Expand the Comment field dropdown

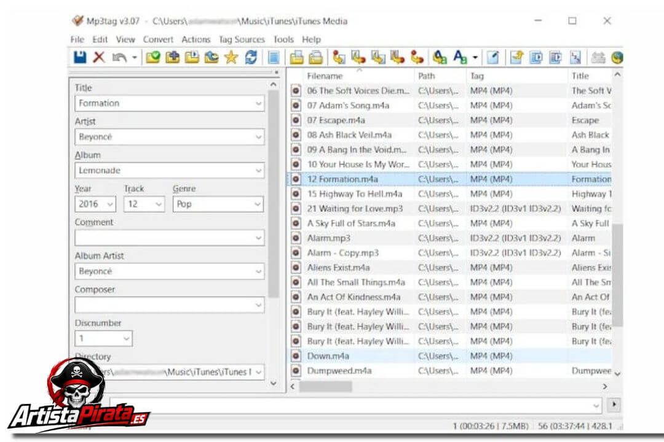click(x=258, y=238)
